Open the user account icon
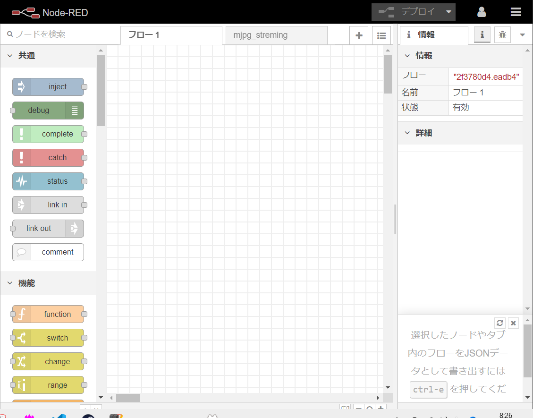Screen dimensions: 533x418 (482, 12)
